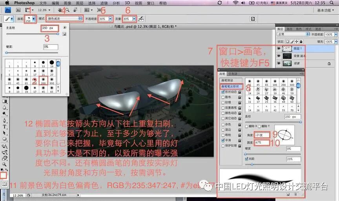Switch to 路径 tab in layers panel

click(289, 29)
